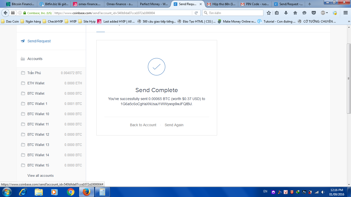The image size is (351, 197).
Task: Reload the page with the refresh icon
Action: [196, 13]
